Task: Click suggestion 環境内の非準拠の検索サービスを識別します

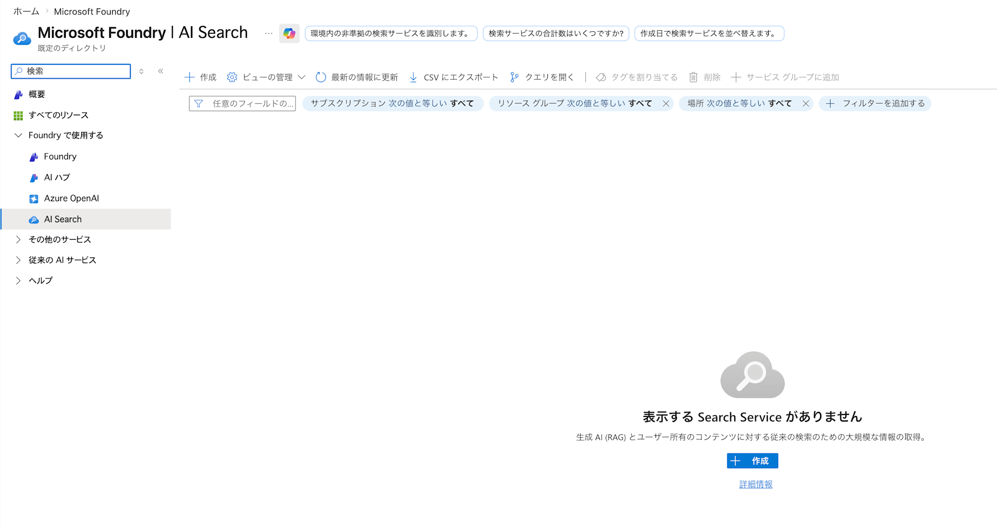Action: (391, 33)
